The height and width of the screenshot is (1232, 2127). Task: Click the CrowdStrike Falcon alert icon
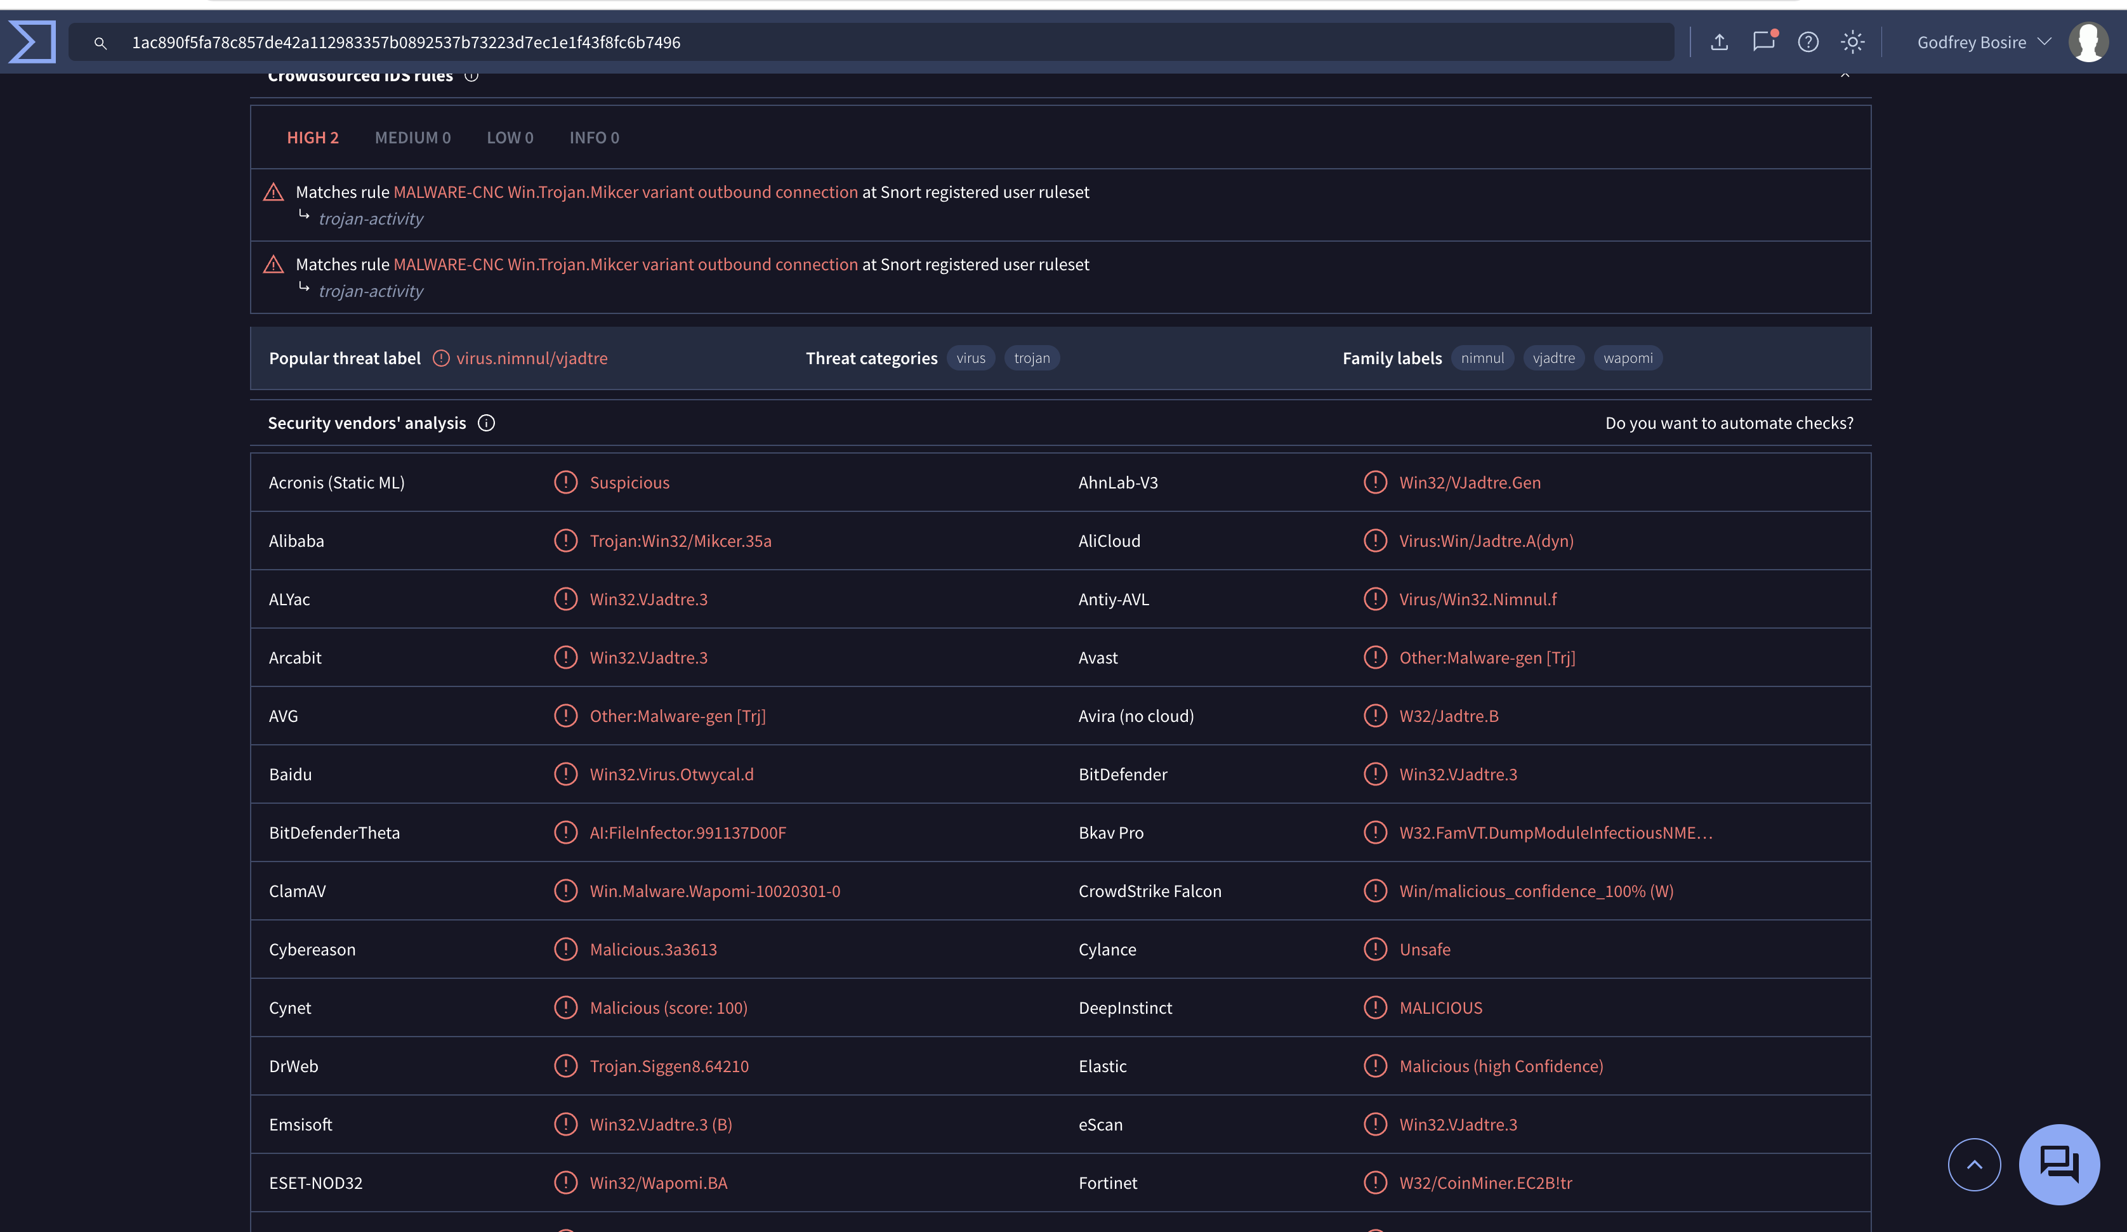[1375, 890]
